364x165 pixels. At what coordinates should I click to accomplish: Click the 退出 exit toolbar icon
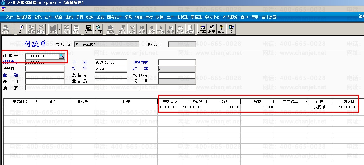[231, 29]
